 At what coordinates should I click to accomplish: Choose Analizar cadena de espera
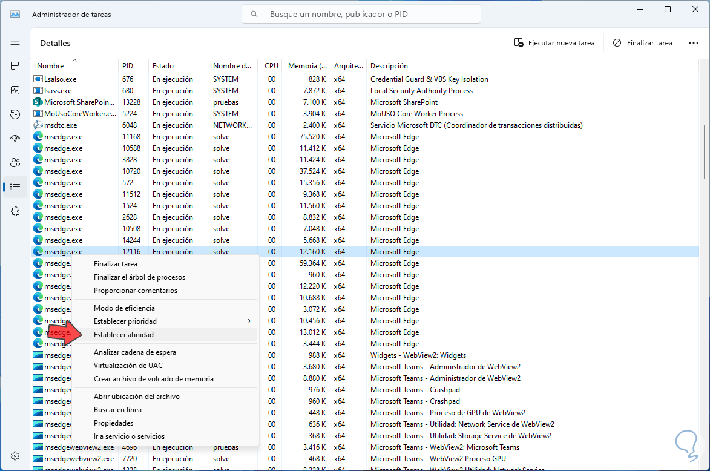(165, 352)
